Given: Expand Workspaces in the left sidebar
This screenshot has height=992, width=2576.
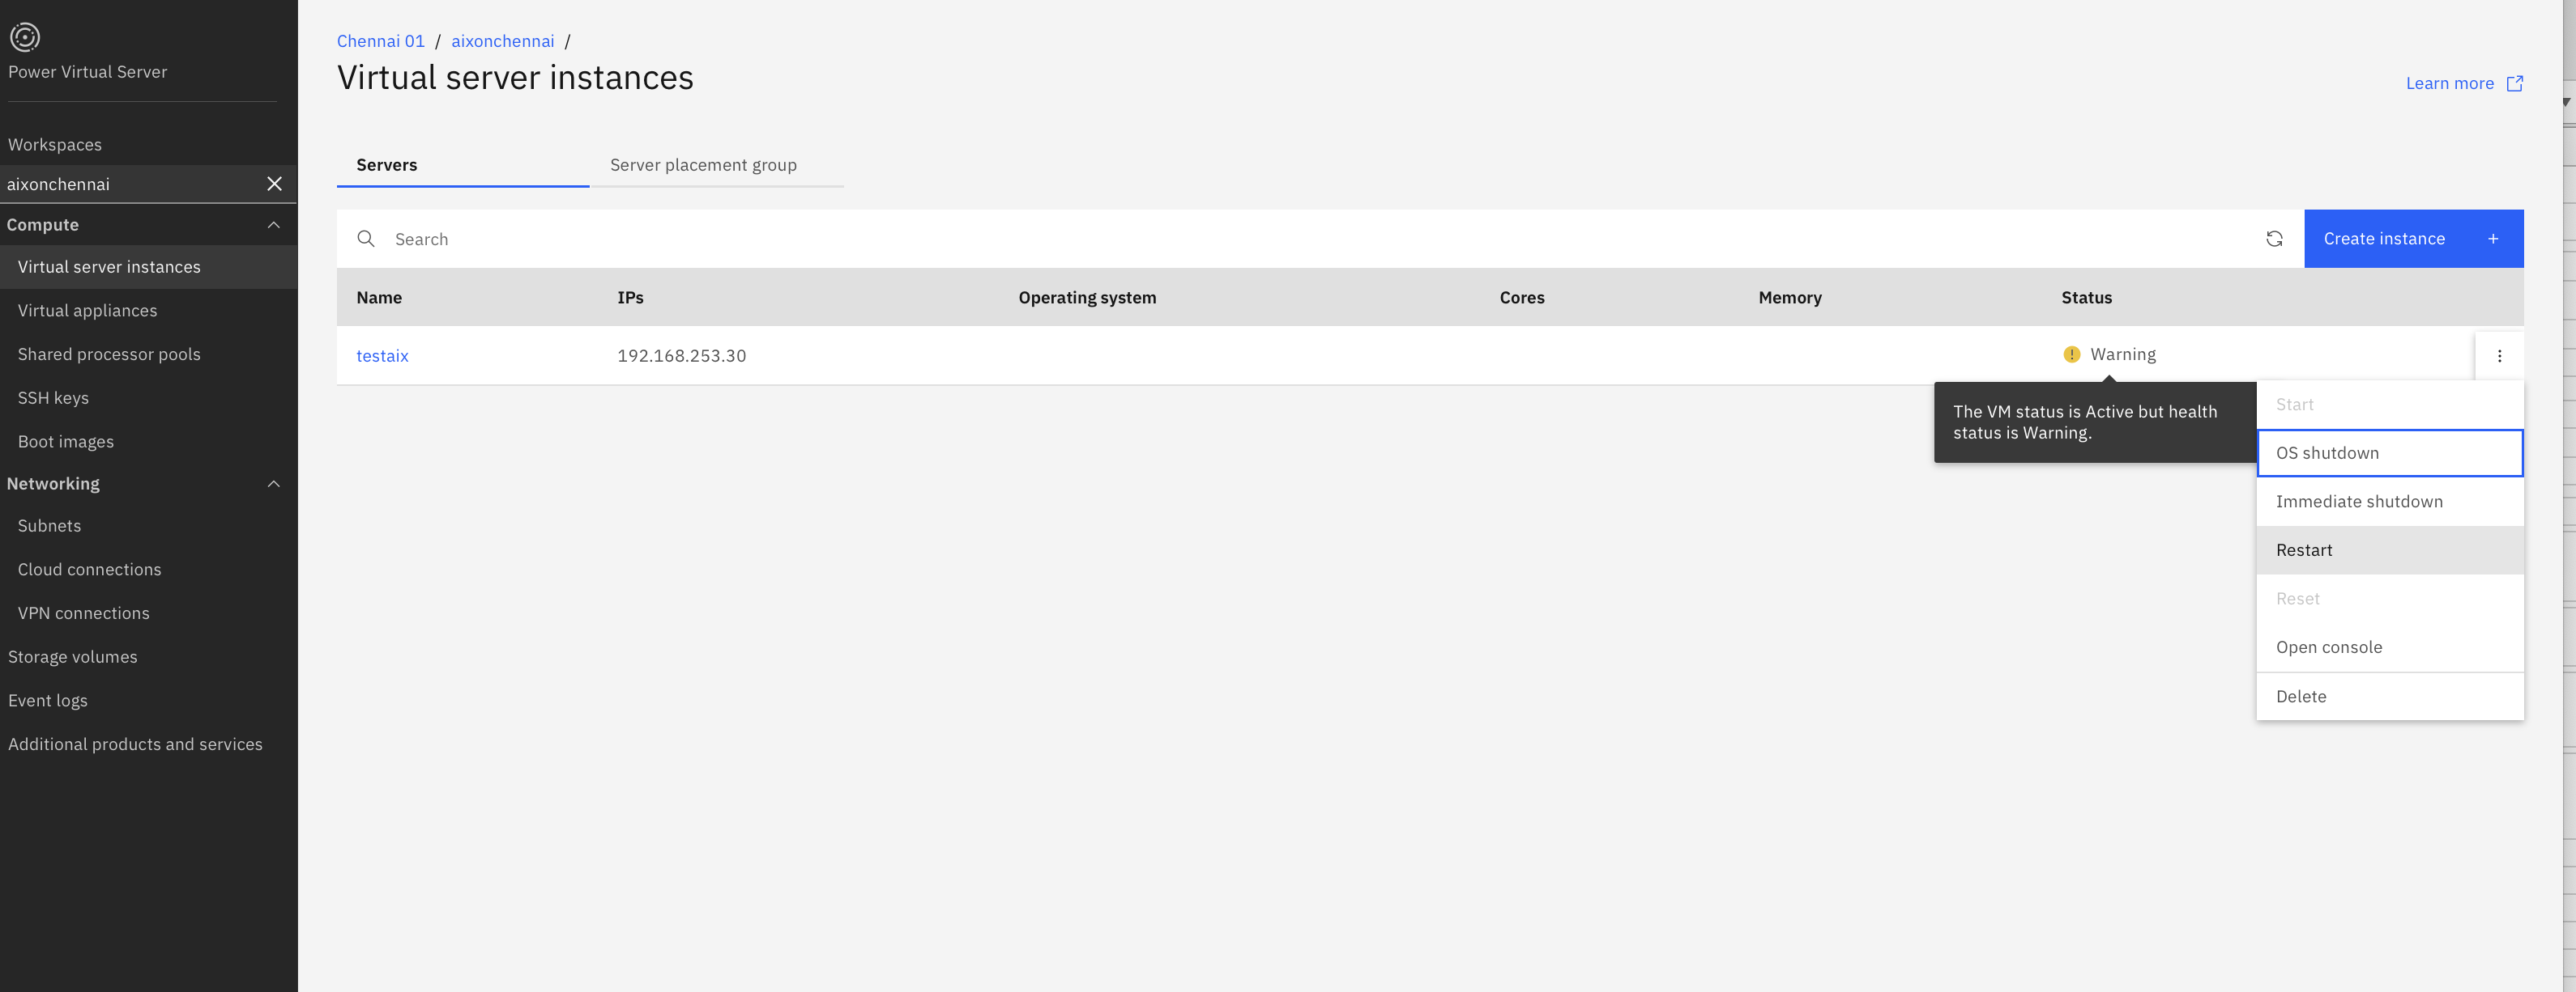Looking at the screenshot, I should click(x=54, y=144).
